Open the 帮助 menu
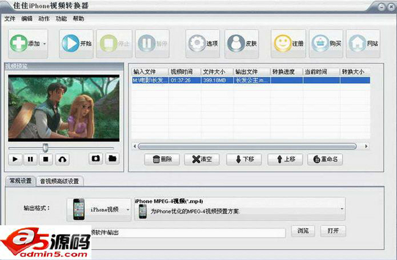Viewport: 397px width, 260px height. (79, 18)
